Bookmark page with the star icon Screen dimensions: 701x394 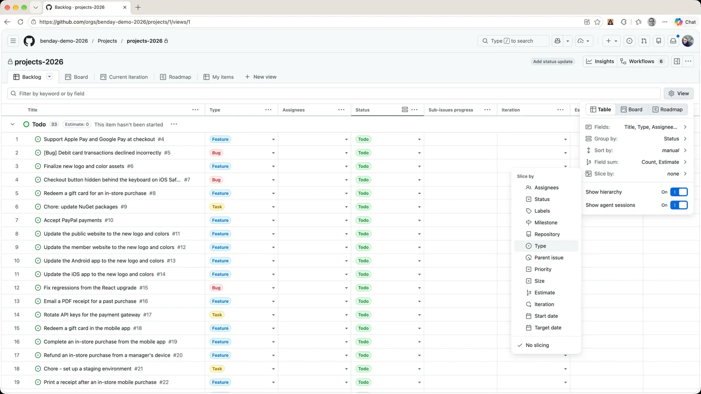pyautogui.click(x=597, y=22)
